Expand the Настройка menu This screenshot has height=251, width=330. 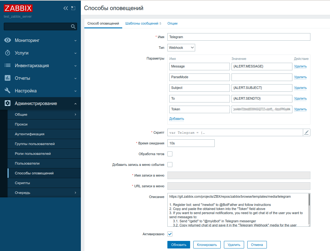click(40, 91)
